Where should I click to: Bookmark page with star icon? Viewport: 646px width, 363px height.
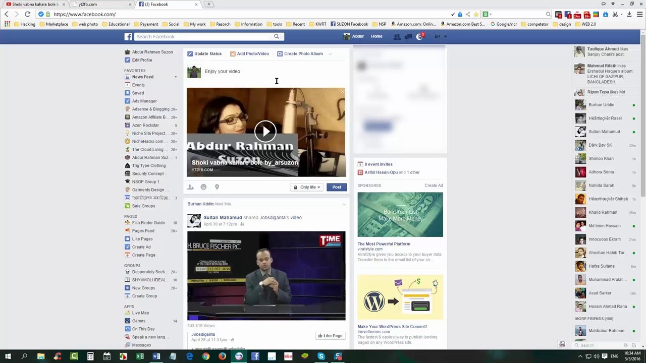(x=476, y=14)
